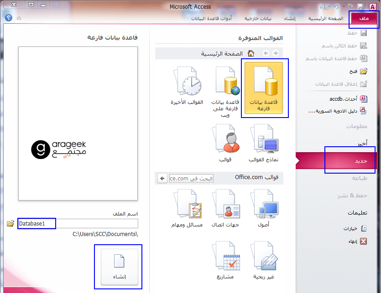
Task: Click the Undo icon in quick access toolbar
Action: (337, 6)
